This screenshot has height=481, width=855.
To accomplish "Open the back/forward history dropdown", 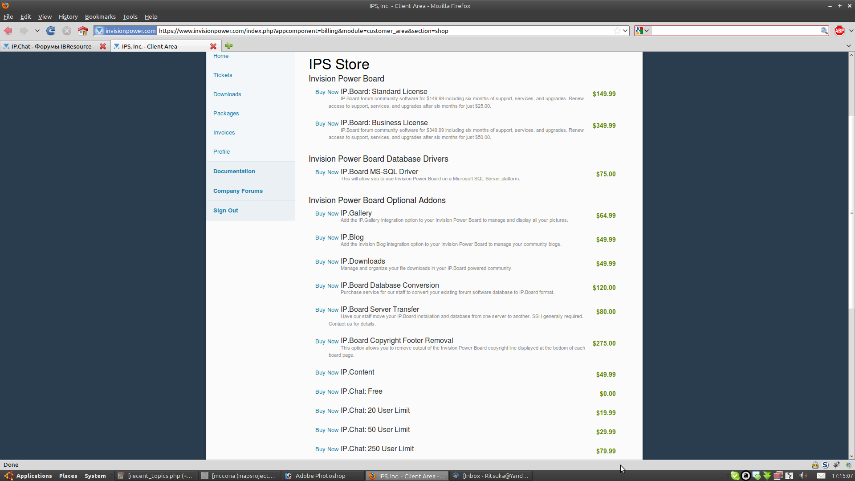I will 37,31.
